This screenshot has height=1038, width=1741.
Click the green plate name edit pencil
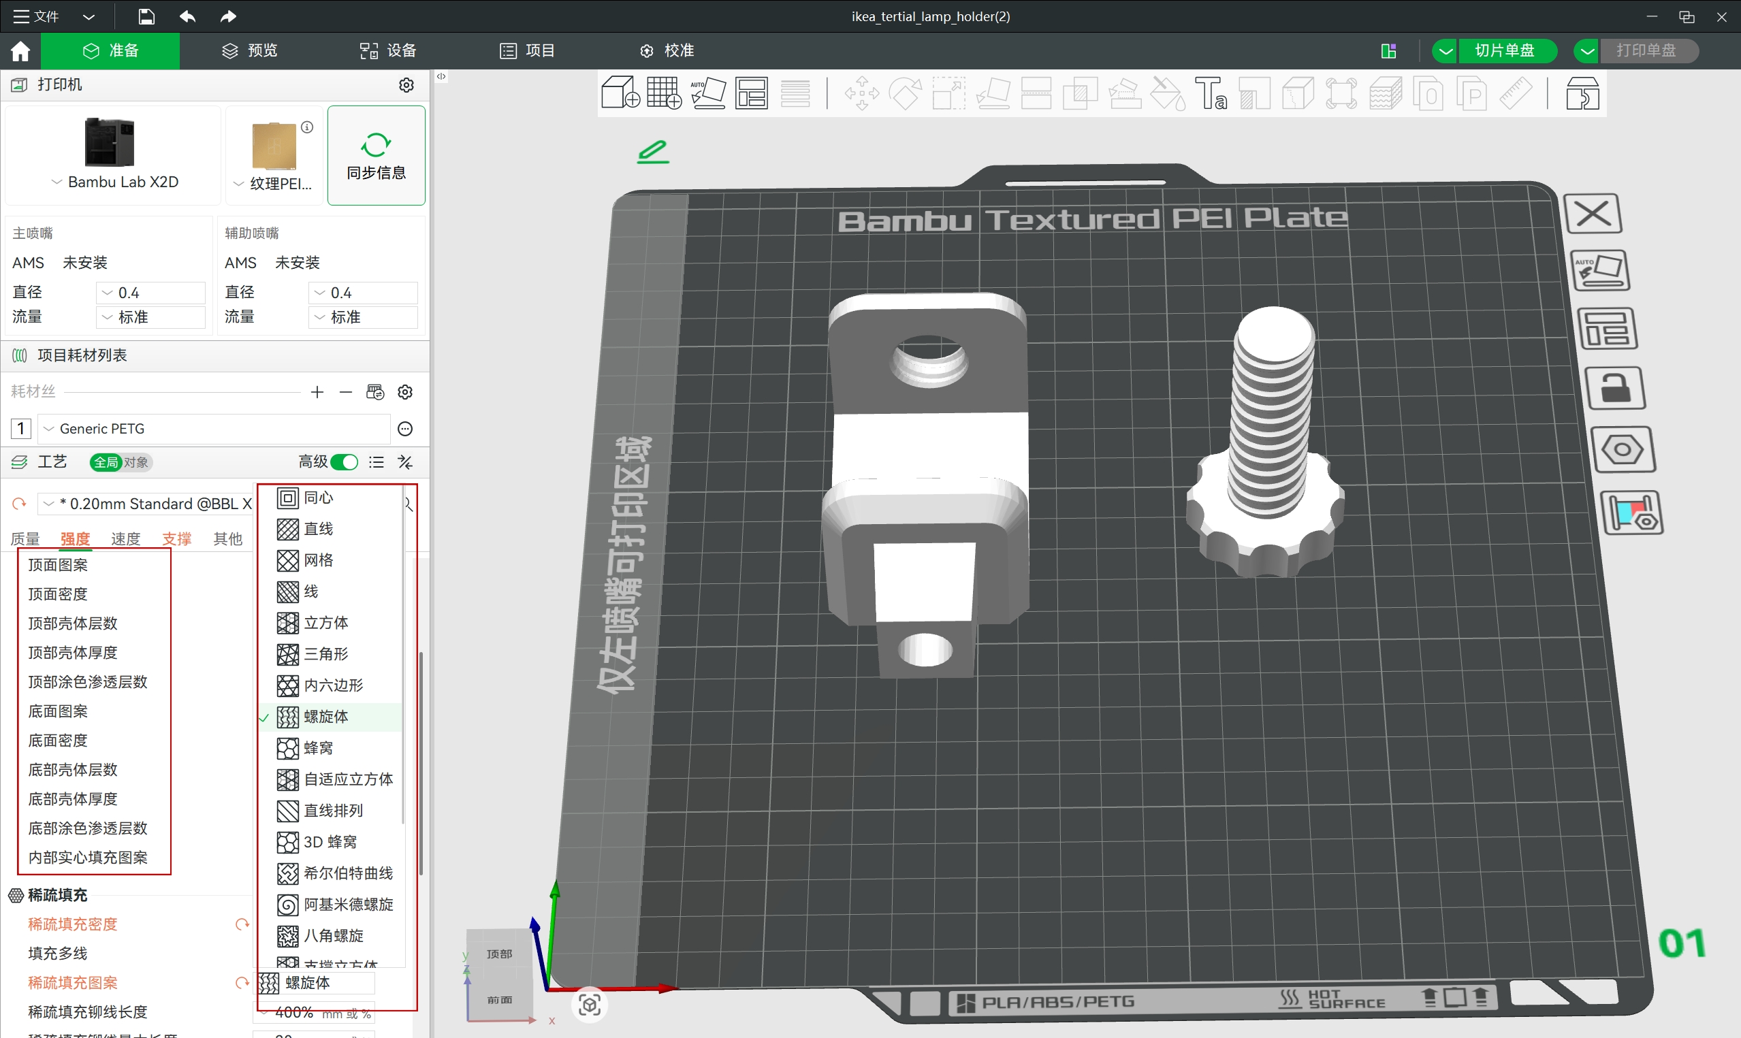pyautogui.click(x=652, y=151)
